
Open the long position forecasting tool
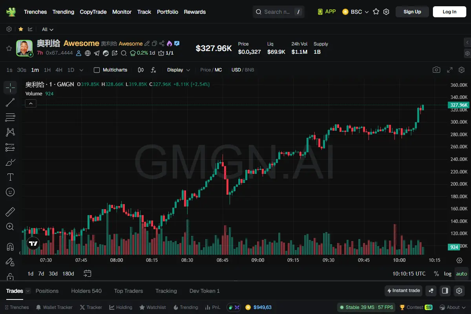pos(10,147)
